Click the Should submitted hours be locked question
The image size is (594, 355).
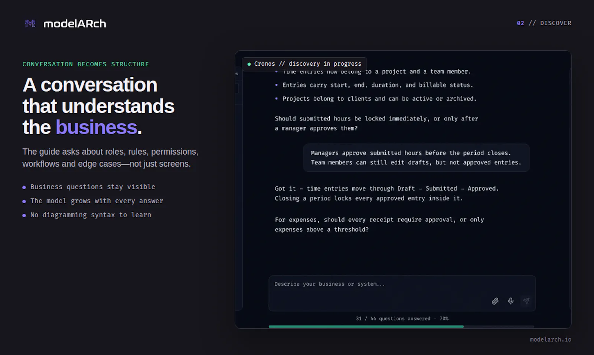pyautogui.click(x=376, y=124)
